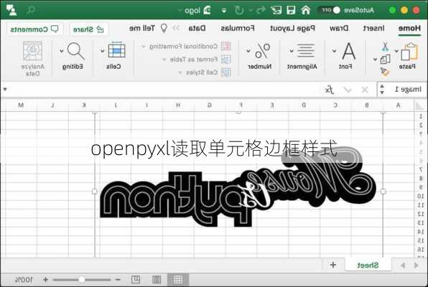The width and height of the screenshot is (428, 287).
Task: Click the formula bar cancel X icon
Action: point(365,90)
